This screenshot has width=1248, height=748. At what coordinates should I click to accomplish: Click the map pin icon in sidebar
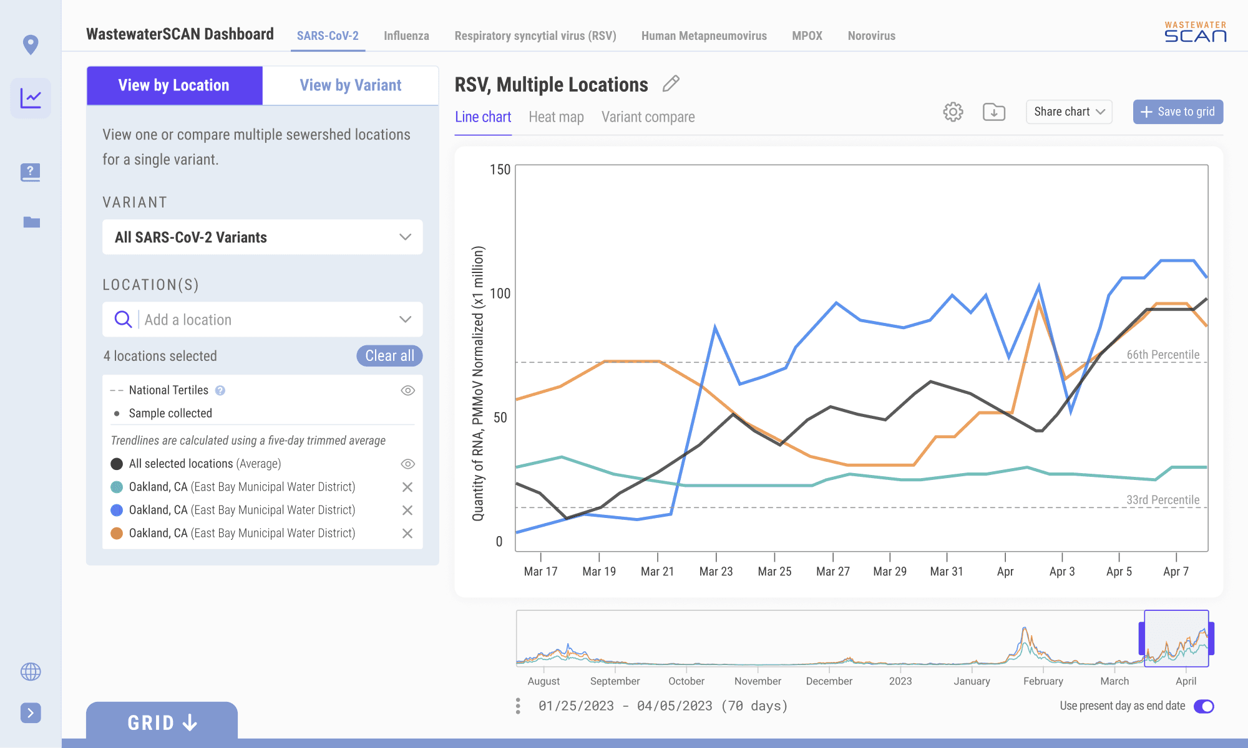point(31,45)
